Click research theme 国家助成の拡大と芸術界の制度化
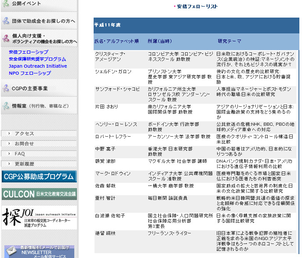 255,189
